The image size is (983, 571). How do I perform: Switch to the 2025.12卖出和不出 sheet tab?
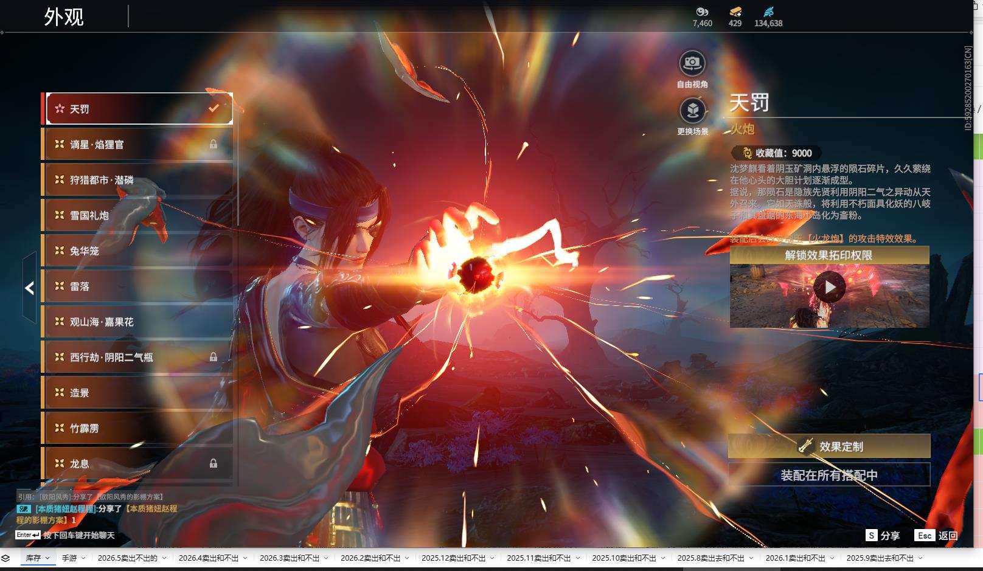454,558
